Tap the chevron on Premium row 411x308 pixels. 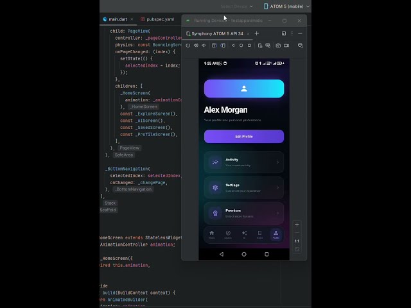pyautogui.click(x=278, y=213)
